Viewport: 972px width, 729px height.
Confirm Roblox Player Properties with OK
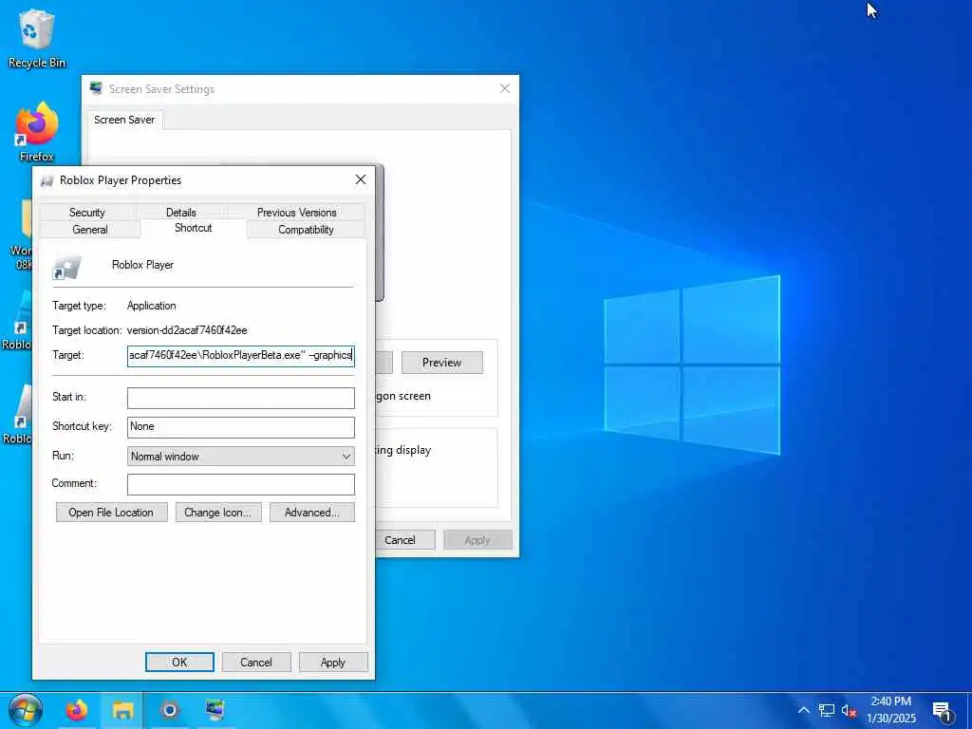179,662
